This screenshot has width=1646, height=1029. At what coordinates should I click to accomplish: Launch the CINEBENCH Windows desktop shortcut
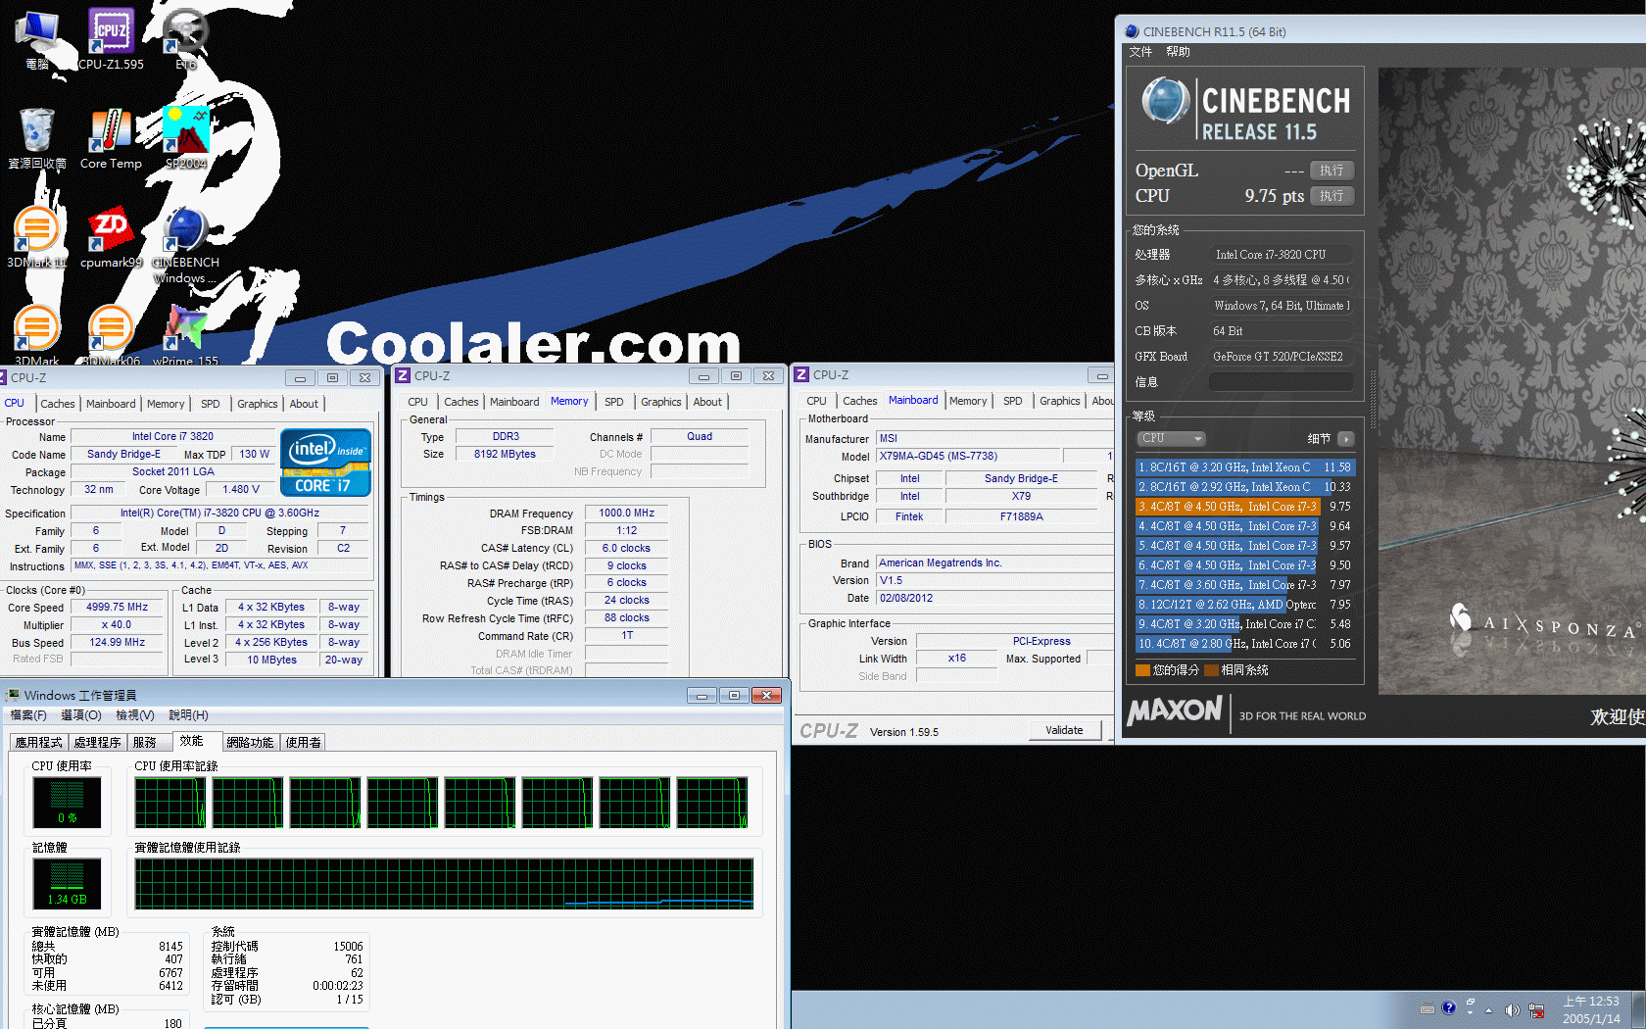(x=185, y=243)
